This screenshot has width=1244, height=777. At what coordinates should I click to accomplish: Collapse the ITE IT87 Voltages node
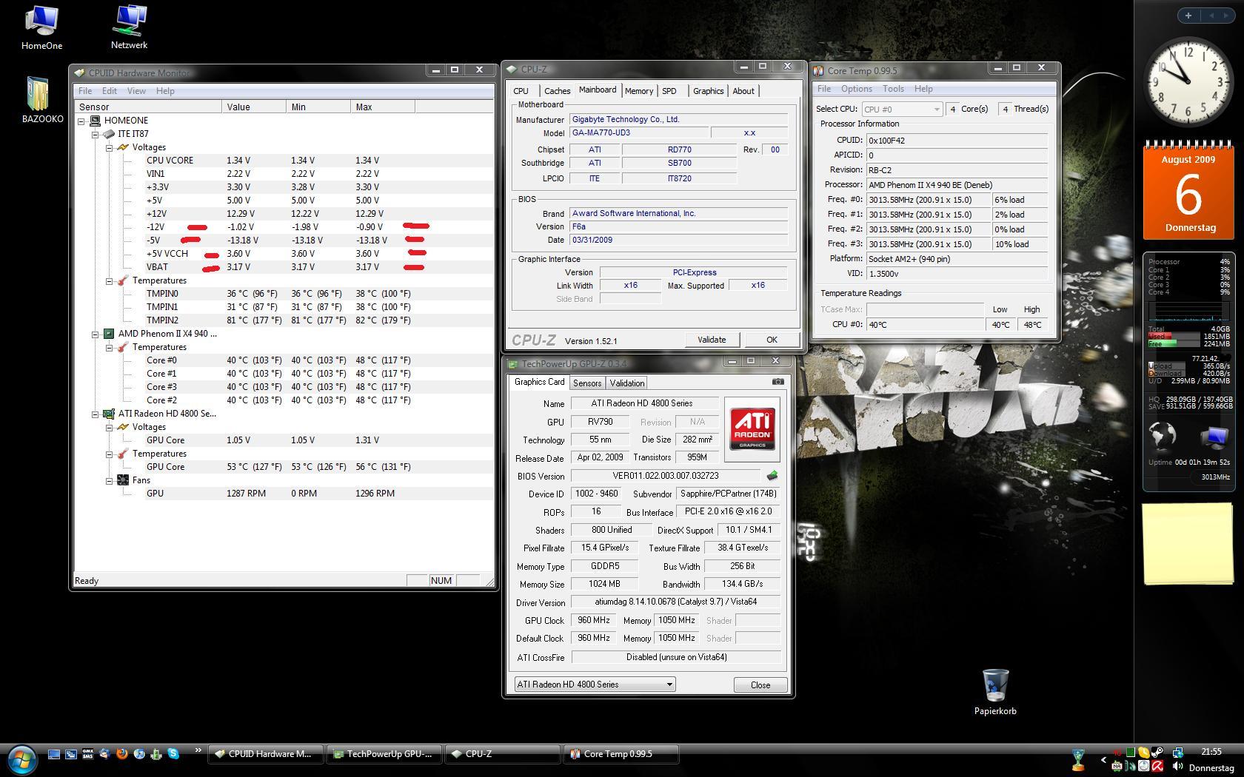point(109,147)
